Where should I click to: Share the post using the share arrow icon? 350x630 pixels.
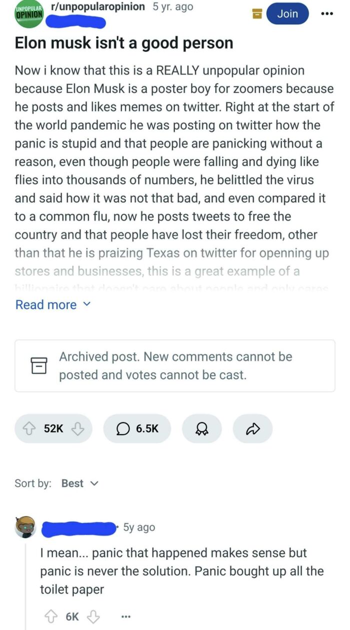252,428
